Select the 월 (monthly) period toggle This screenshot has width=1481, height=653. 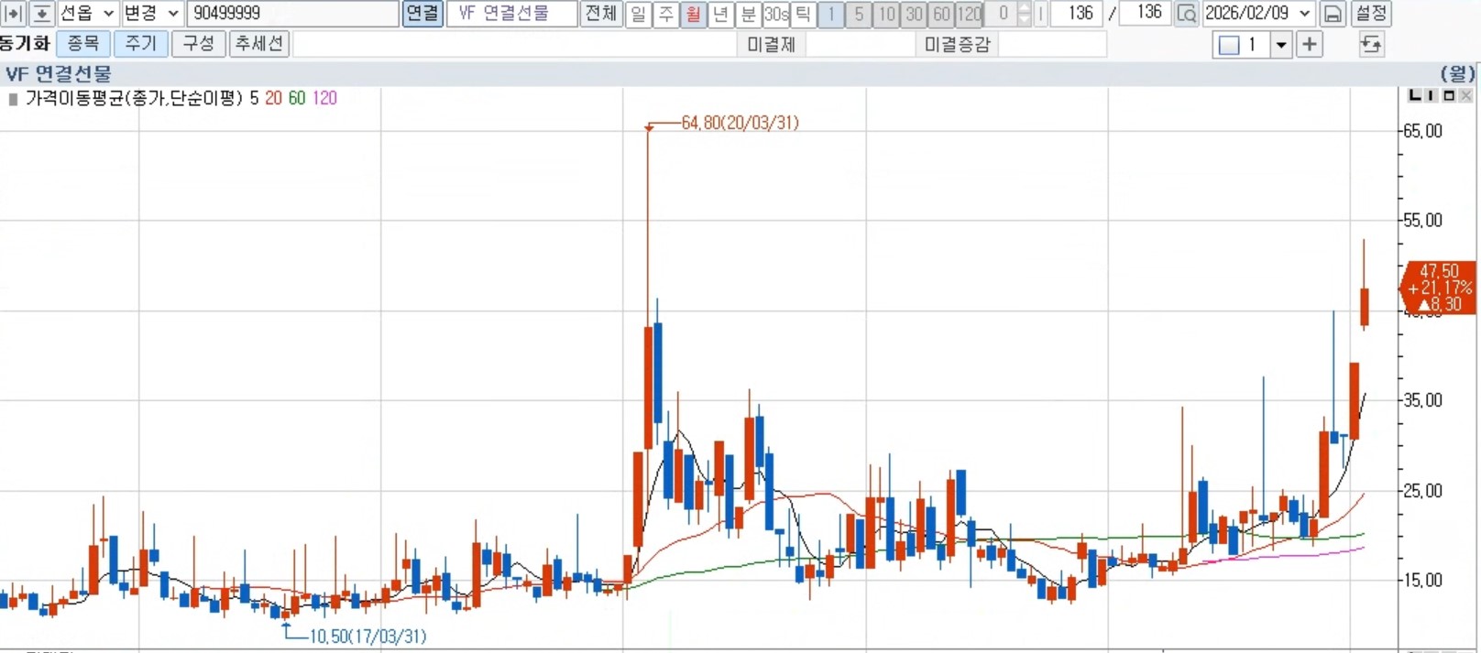click(693, 14)
